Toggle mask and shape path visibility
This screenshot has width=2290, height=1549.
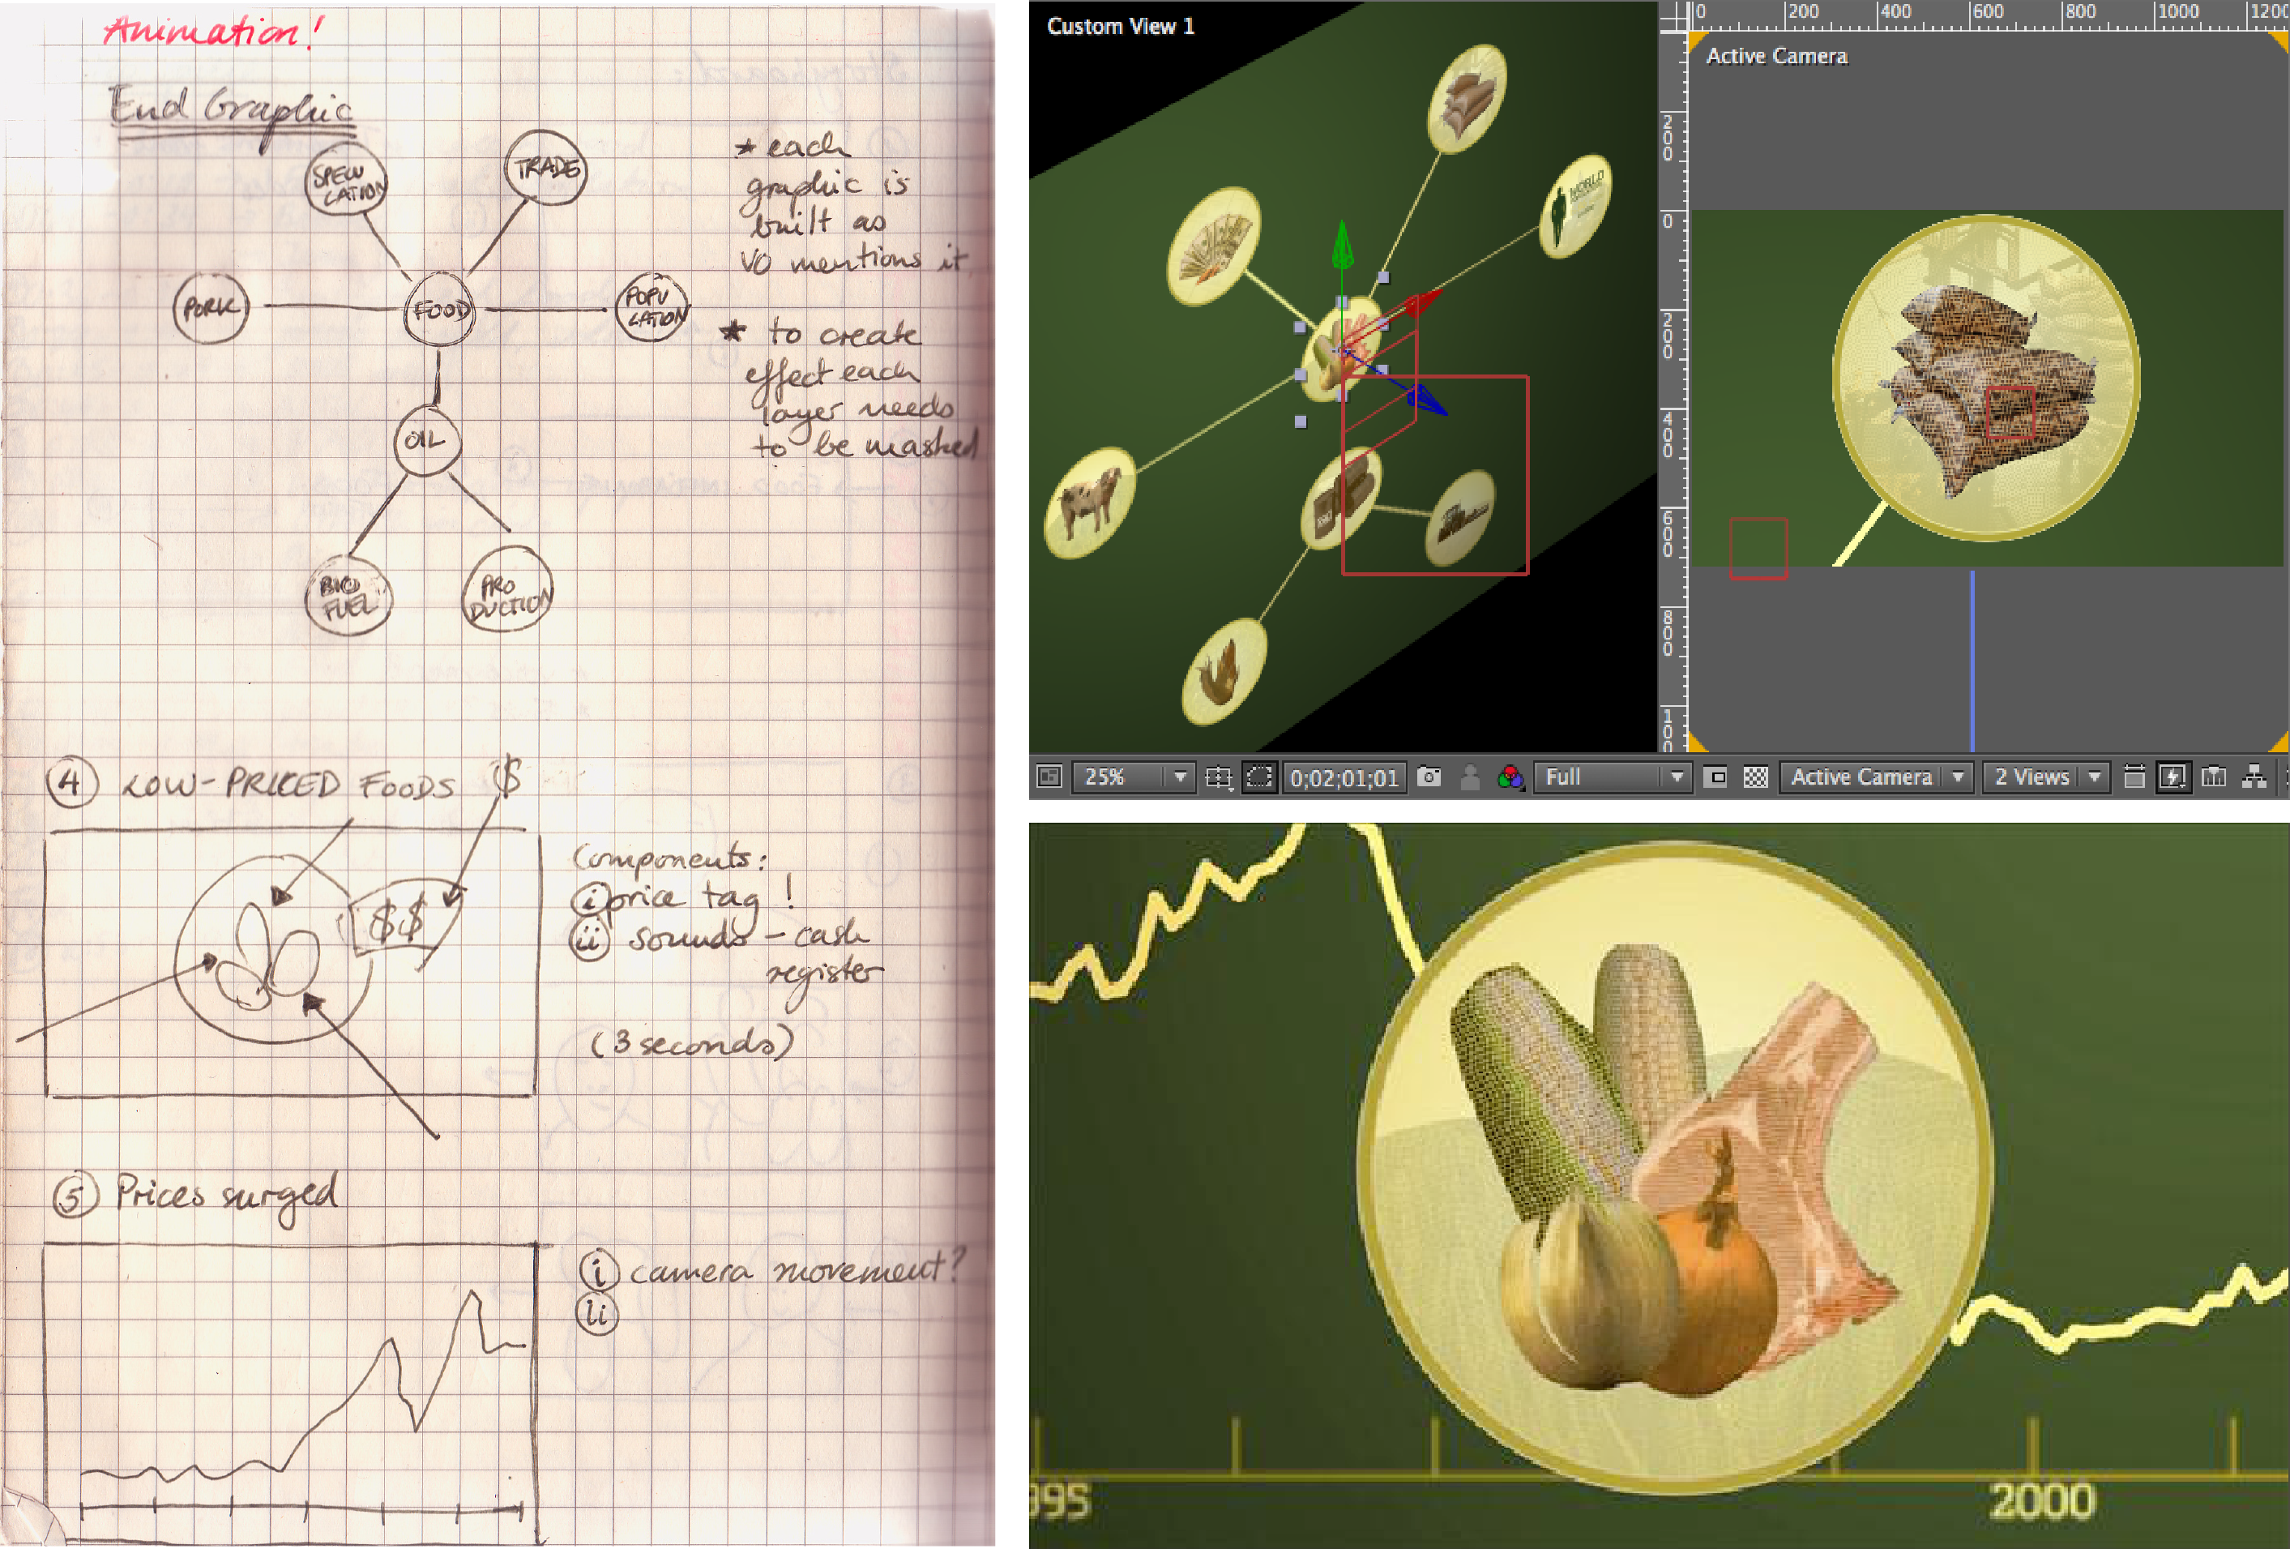tap(1259, 777)
